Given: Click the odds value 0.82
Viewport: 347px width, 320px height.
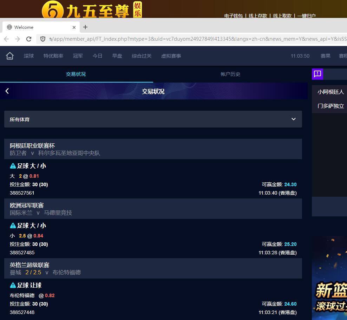Looking at the screenshot, I should click(50, 296).
